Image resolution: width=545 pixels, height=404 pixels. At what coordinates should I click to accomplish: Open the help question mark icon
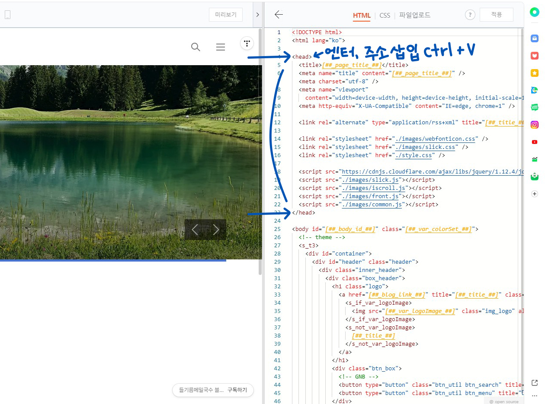point(470,15)
